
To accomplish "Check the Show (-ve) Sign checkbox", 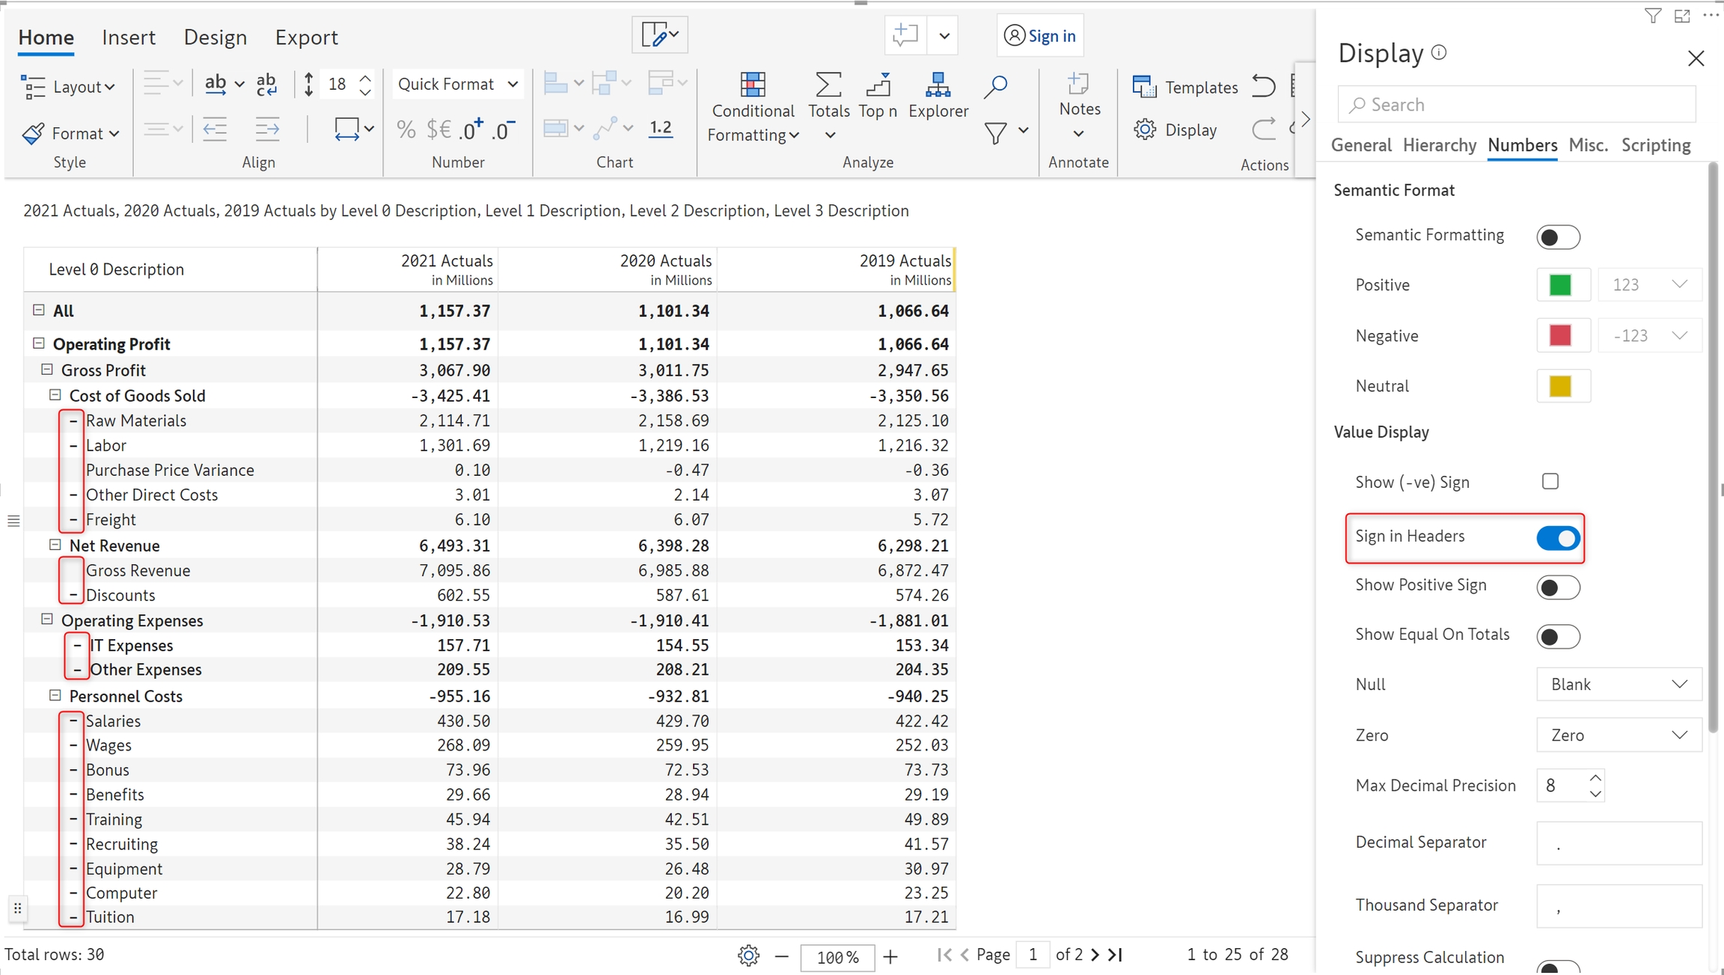I will pyautogui.click(x=1550, y=481).
